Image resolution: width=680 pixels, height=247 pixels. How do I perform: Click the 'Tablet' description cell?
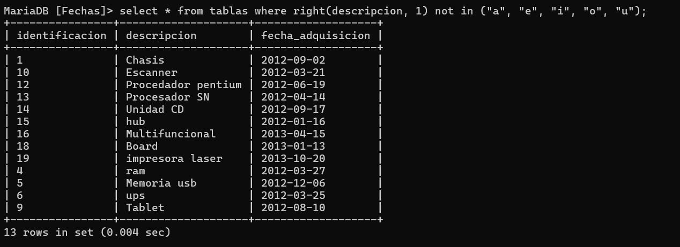pos(145,208)
